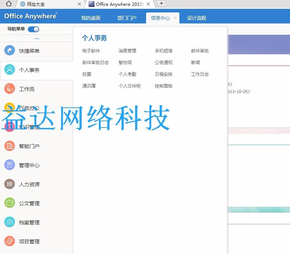Click the 快捷菜单 shortcut arrow icon
This screenshot has height=254, width=290.
(10, 51)
